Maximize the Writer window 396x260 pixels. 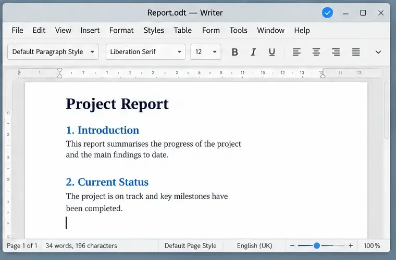point(363,13)
